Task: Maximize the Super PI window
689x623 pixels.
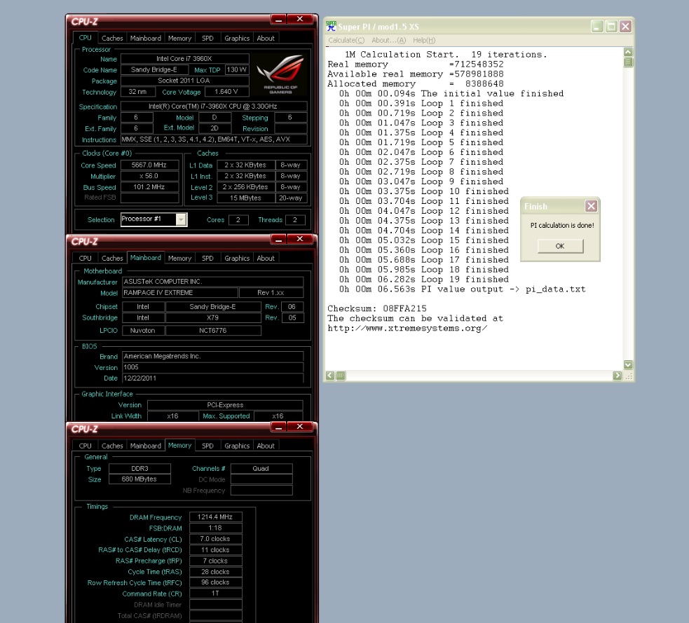Action: pos(610,27)
